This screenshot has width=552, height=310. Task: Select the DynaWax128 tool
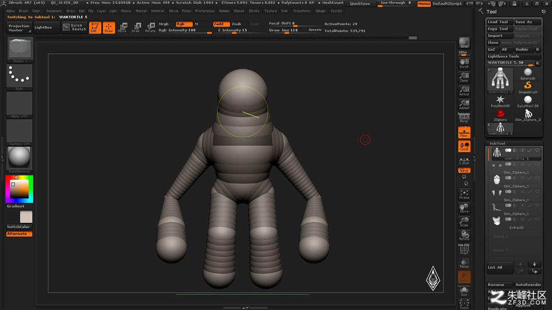pos(528,102)
